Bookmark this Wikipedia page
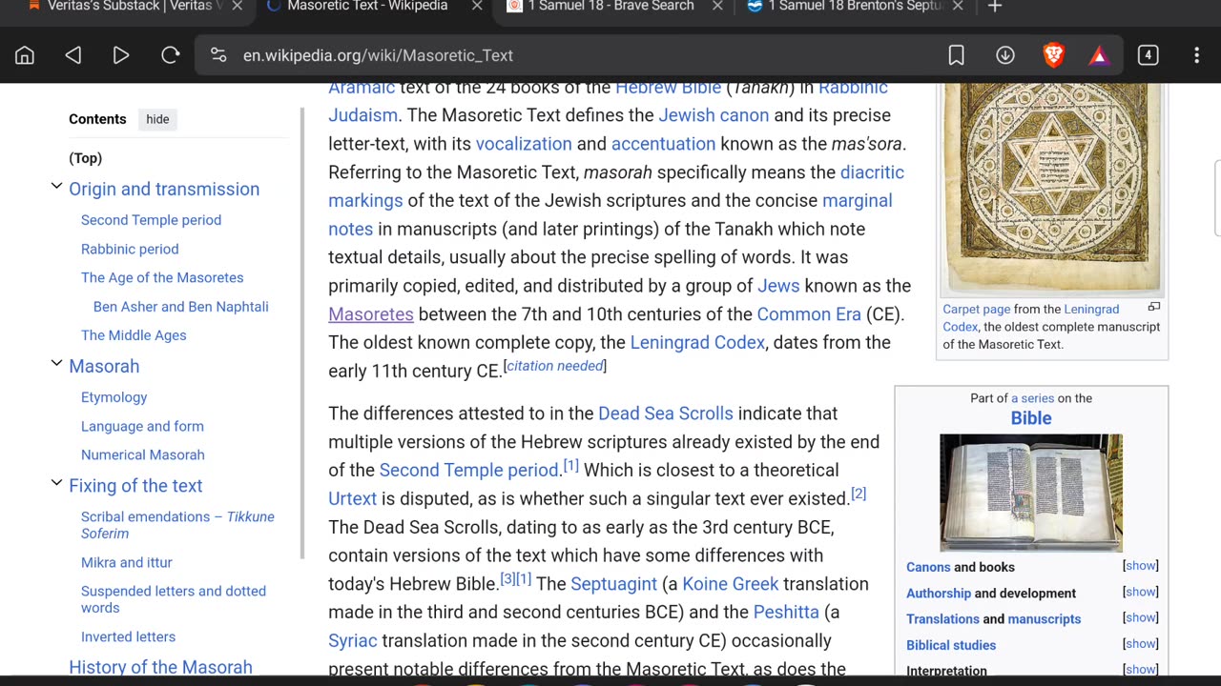Viewport: 1221px width, 686px height. (x=956, y=55)
